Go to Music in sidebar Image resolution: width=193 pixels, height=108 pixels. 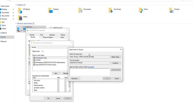click(x=4, y=25)
